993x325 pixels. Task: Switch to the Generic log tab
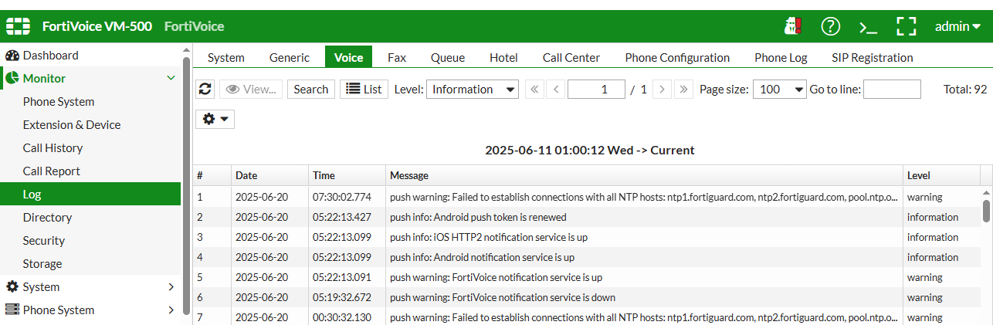pos(290,58)
